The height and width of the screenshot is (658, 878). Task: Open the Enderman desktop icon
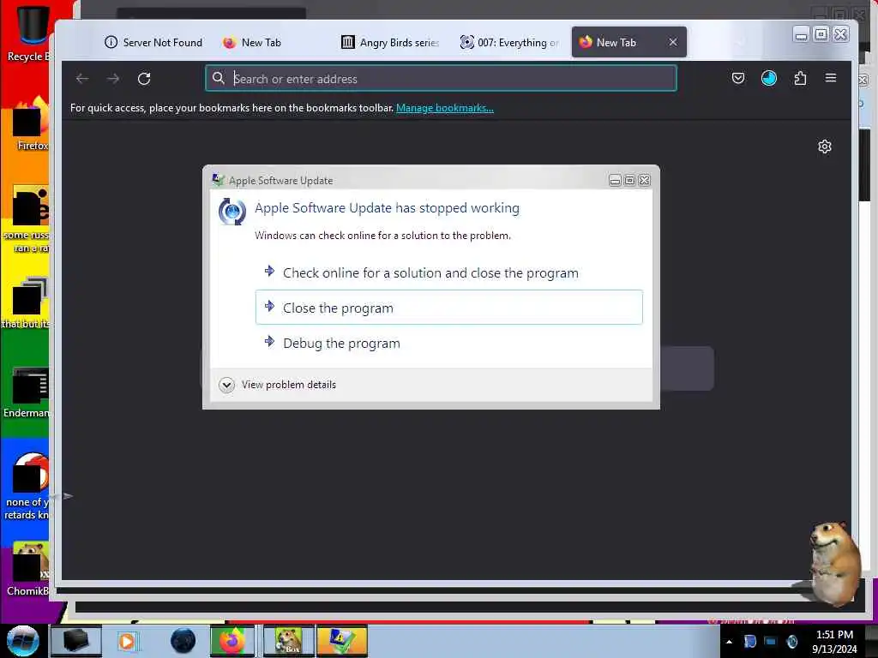pos(28,392)
